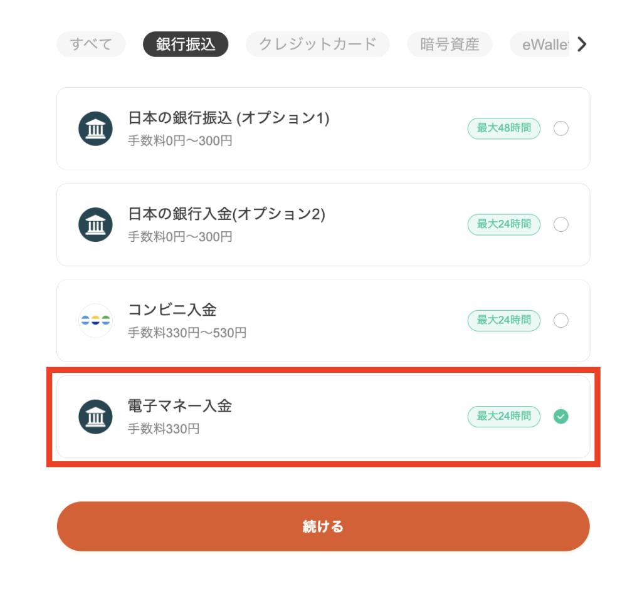The image size is (642, 594).
Task: Click the orange 続ける button
Action: pyautogui.click(x=323, y=526)
